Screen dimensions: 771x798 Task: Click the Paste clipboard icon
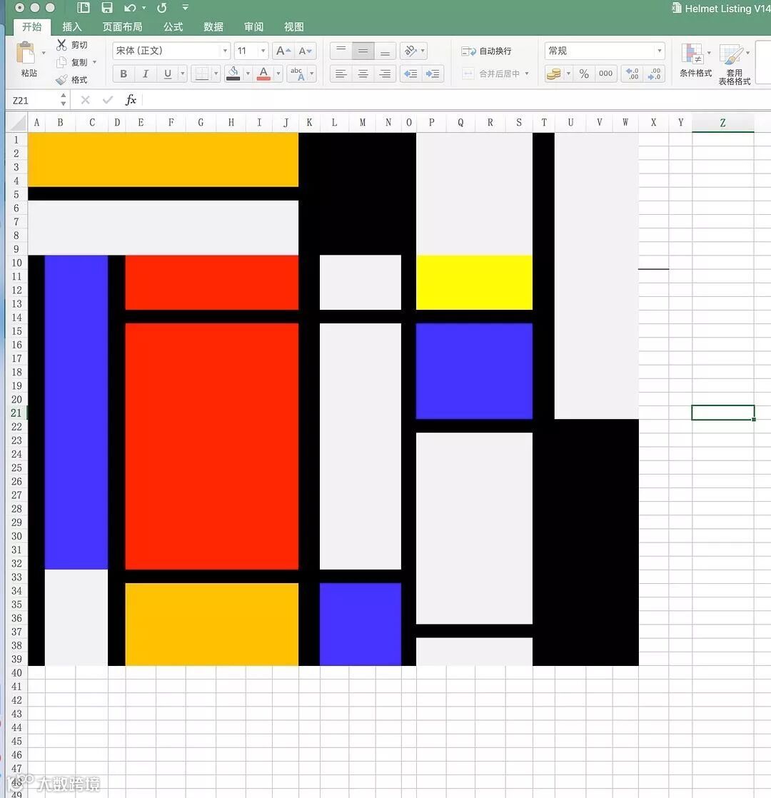(26, 53)
